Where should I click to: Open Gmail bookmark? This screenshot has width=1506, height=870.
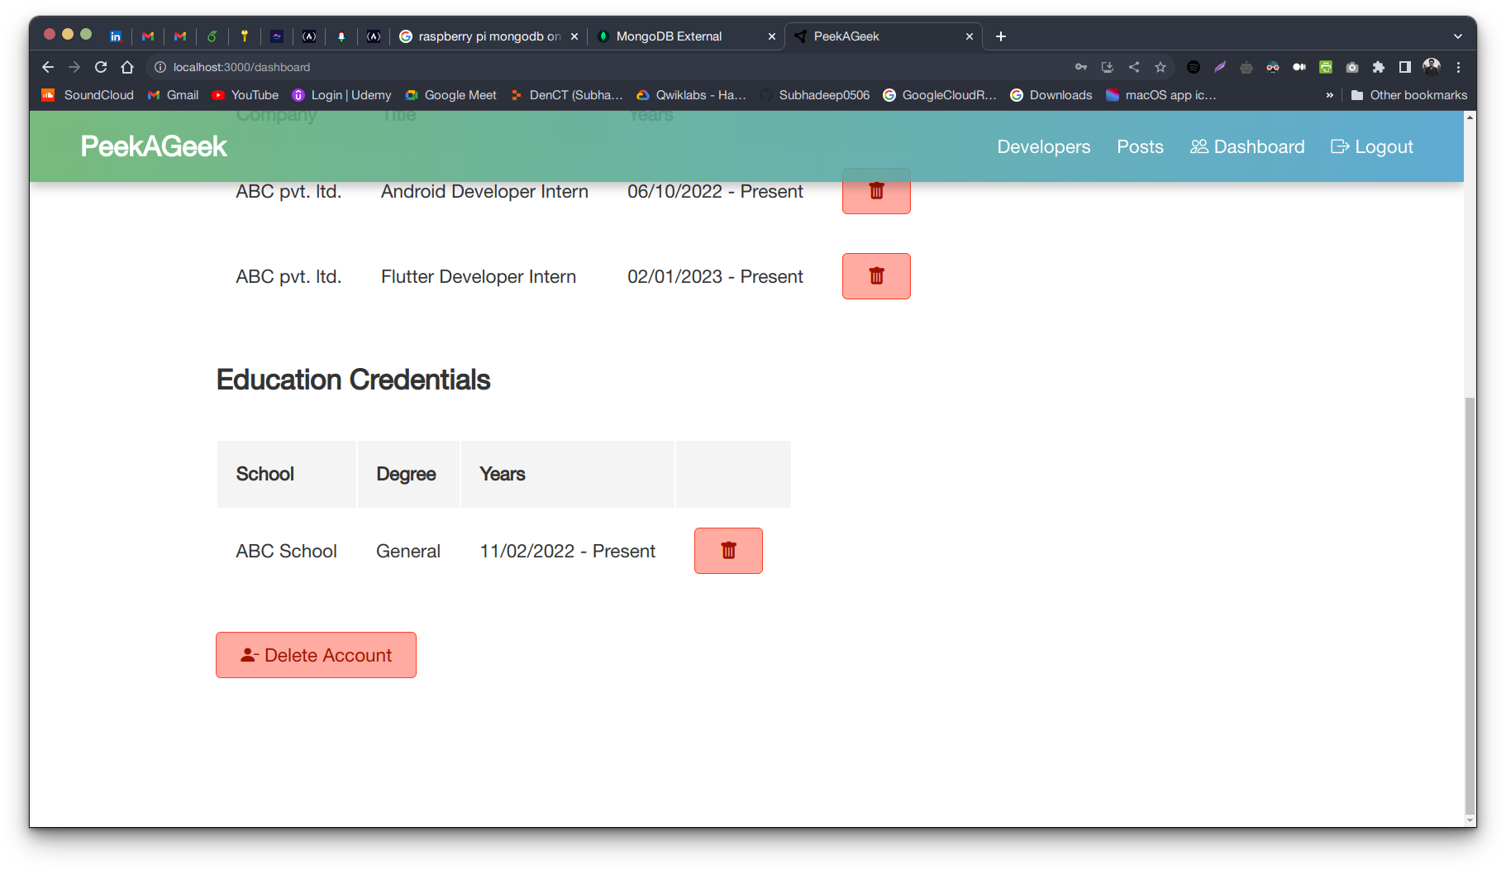(x=174, y=95)
